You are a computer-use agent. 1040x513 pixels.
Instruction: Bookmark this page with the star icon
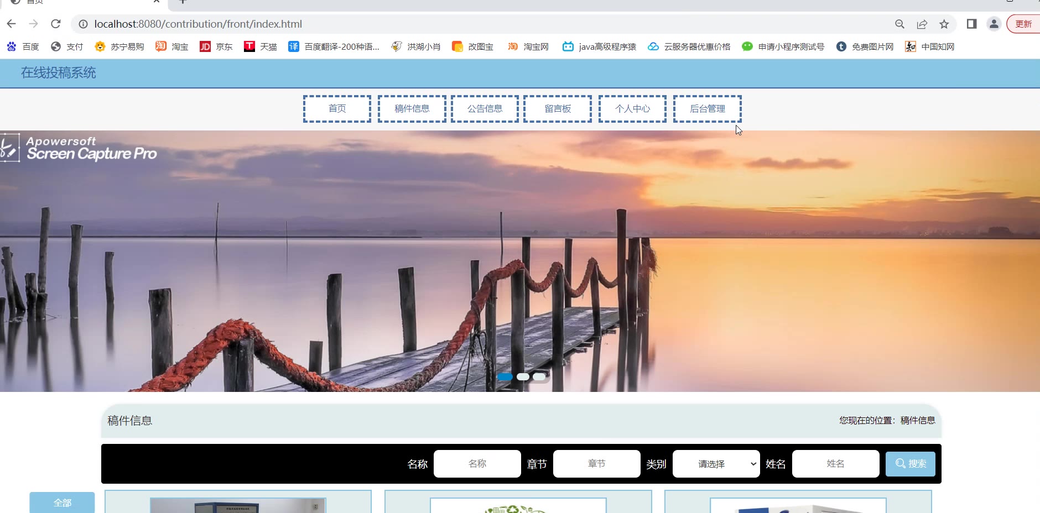944,24
